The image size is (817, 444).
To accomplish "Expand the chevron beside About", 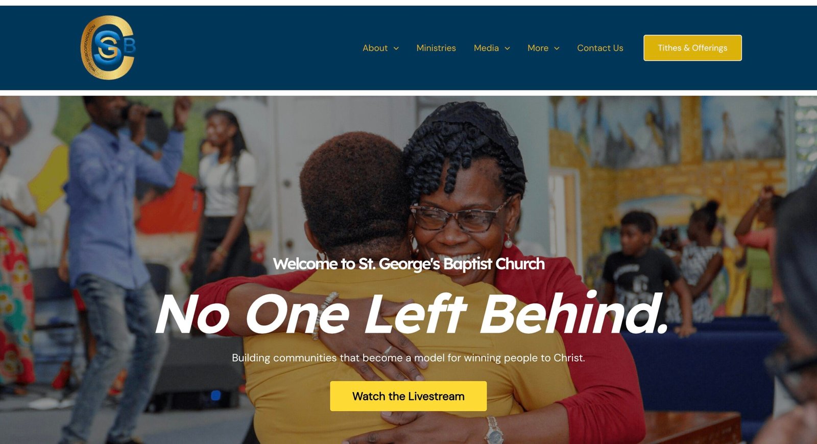I will click(x=396, y=49).
